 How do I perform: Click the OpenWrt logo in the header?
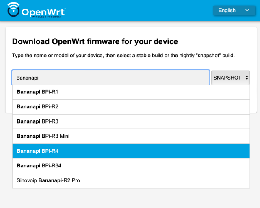[x=36, y=11]
